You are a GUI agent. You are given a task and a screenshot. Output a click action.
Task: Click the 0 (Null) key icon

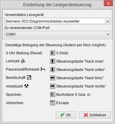coord(52,53)
